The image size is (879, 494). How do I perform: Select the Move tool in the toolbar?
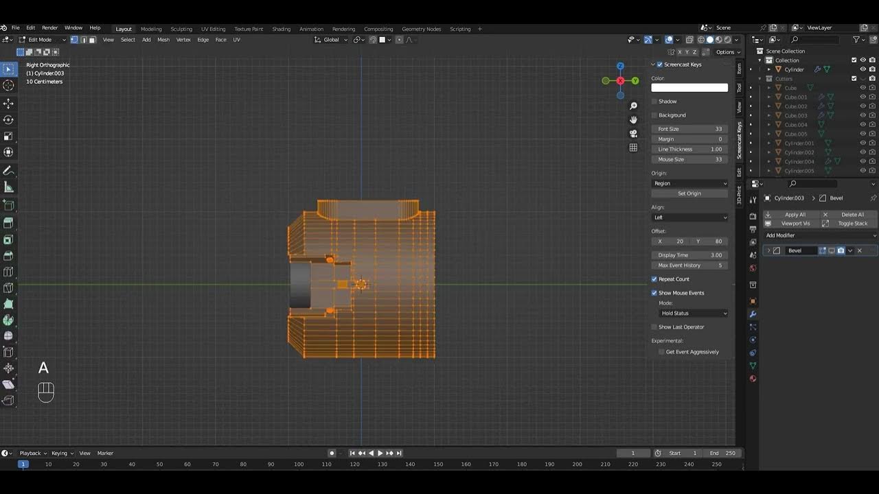tap(8, 103)
